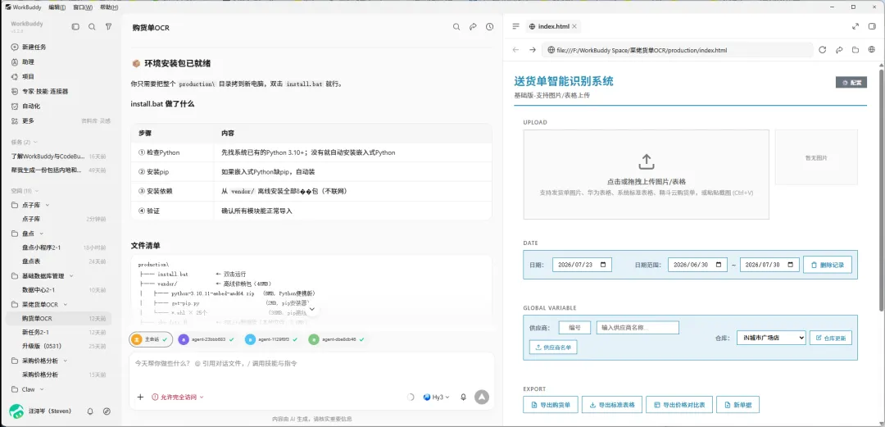
Task: Open notifications bell icon
Action: (x=90, y=411)
